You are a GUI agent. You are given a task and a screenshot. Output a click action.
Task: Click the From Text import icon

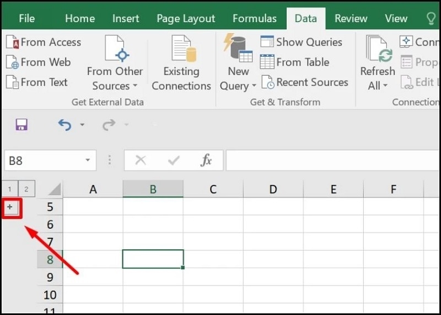[12, 82]
